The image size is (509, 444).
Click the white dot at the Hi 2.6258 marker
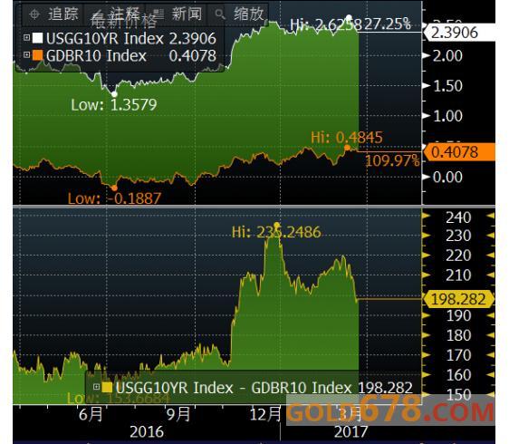tap(349, 17)
